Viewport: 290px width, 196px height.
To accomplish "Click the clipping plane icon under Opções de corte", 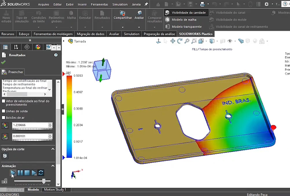I will coord(5,156).
